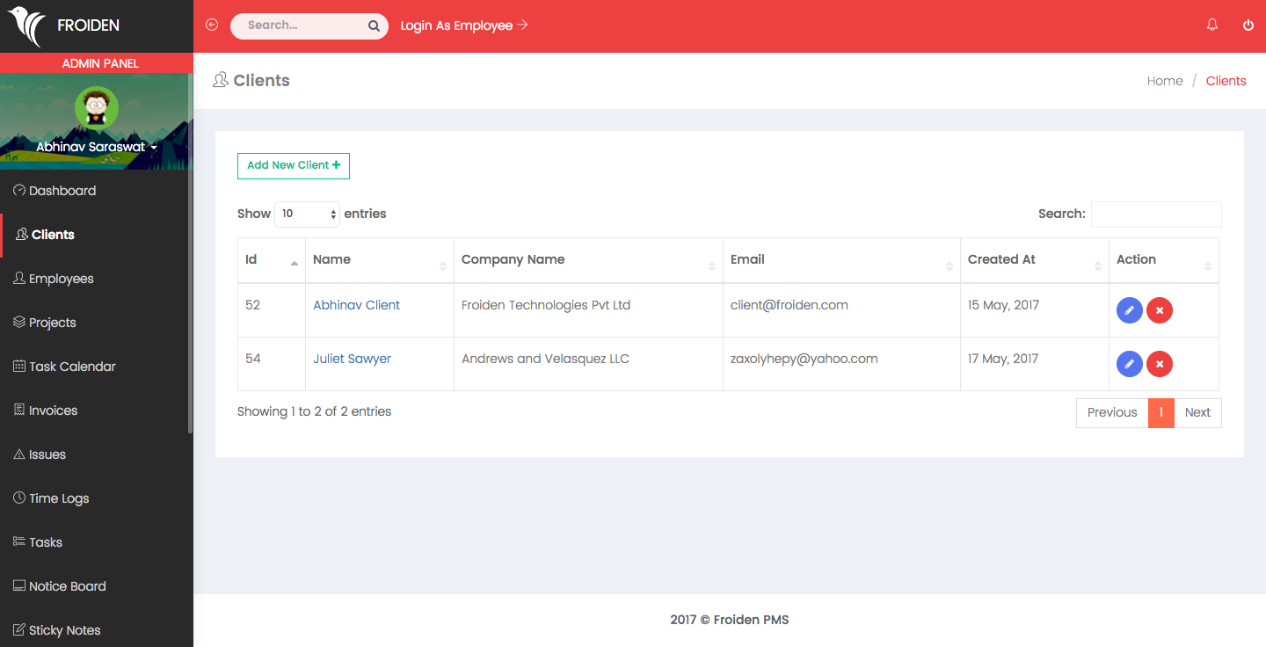Go to Task Calendar in sidebar
The width and height of the screenshot is (1266, 647).
pos(72,367)
